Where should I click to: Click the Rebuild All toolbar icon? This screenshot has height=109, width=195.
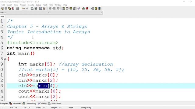[x=74, y=8]
